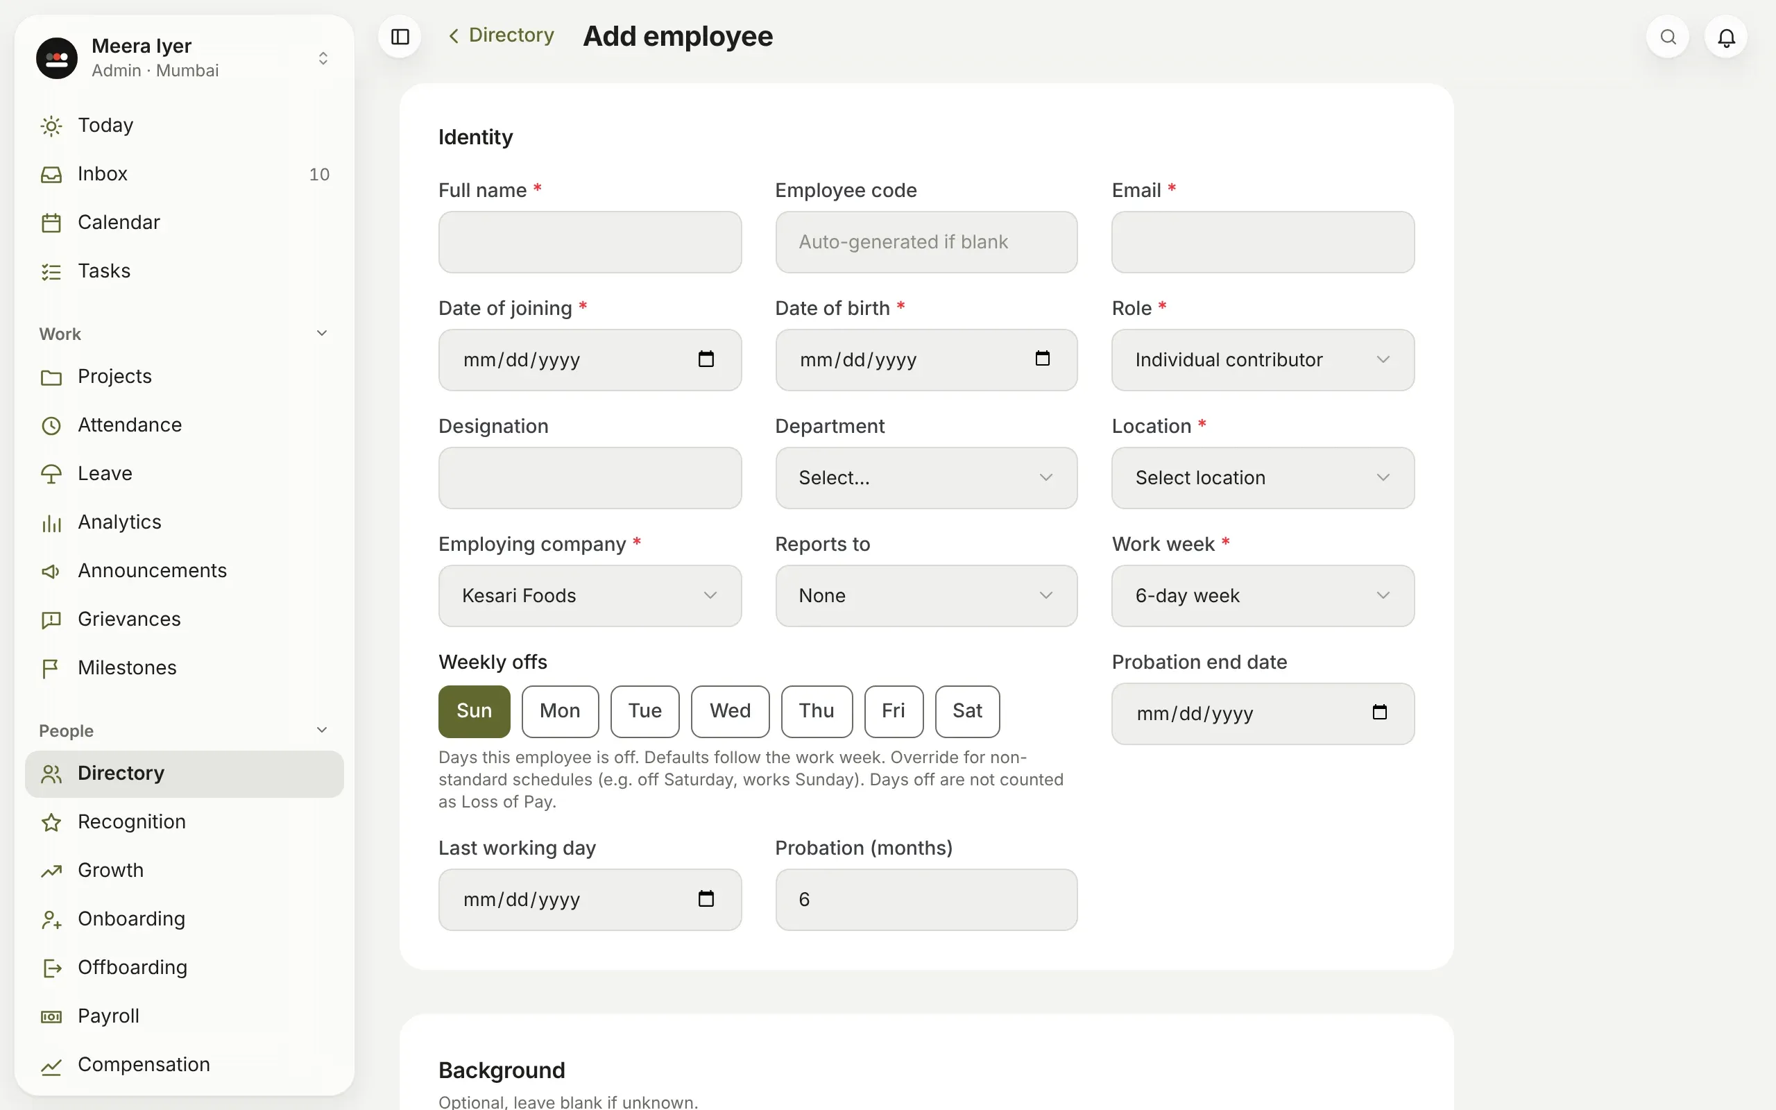This screenshot has height=1110, width=1776.
Task: Click the Email input field
Action: [x=1263, y=242]
